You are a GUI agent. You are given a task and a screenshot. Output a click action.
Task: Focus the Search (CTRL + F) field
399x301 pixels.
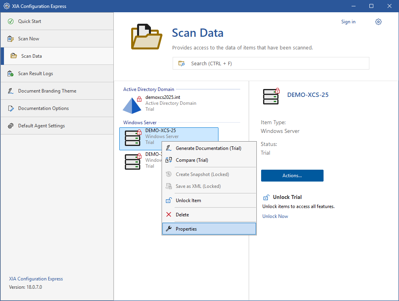[271, 63]
